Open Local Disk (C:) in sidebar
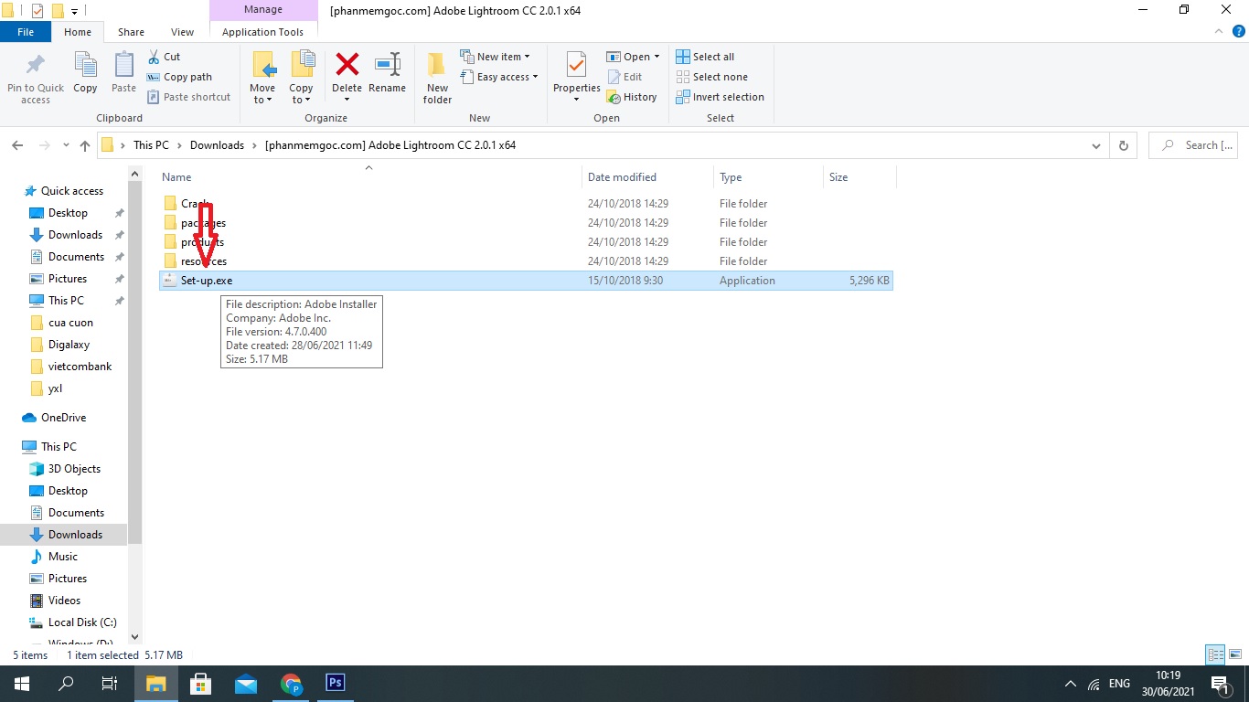Viewport: 1249px width, 702px height. click(x=82, y=622)
